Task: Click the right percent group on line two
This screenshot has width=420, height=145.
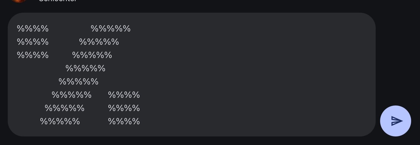Action: pyautogui.click(x=99, y=42)
